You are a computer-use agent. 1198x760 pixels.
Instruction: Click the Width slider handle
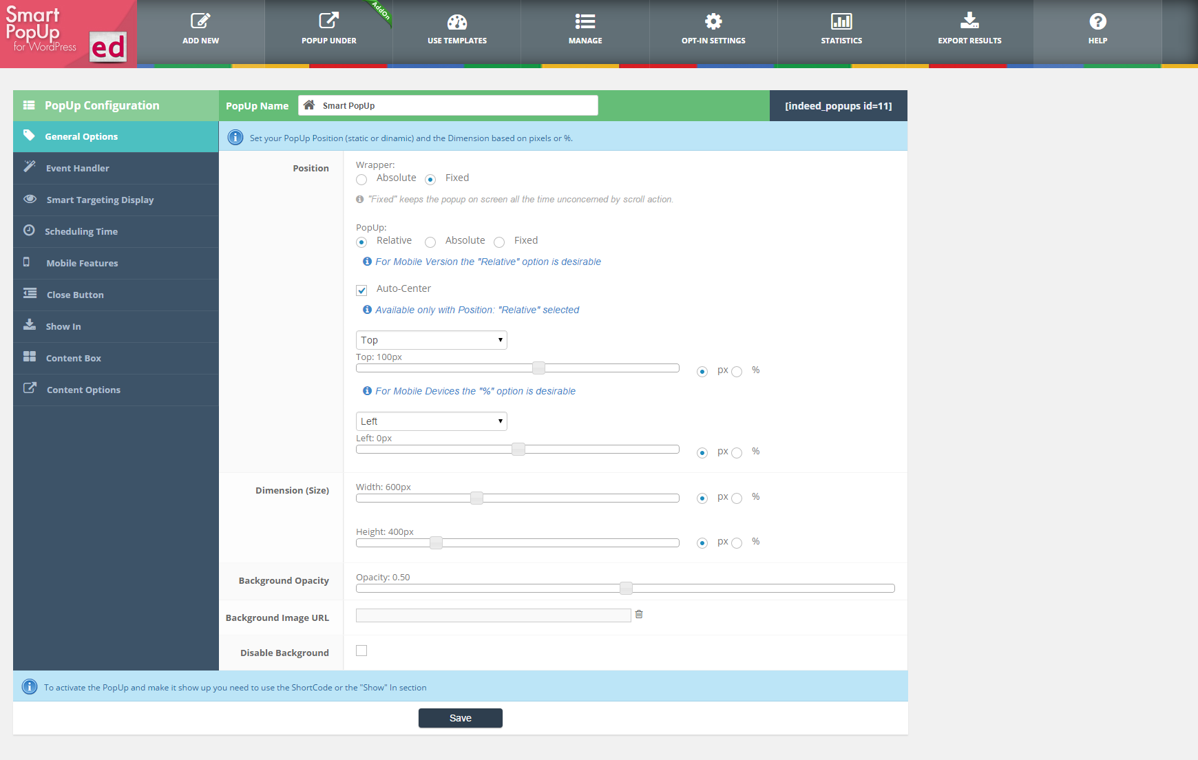pos(476,498)
